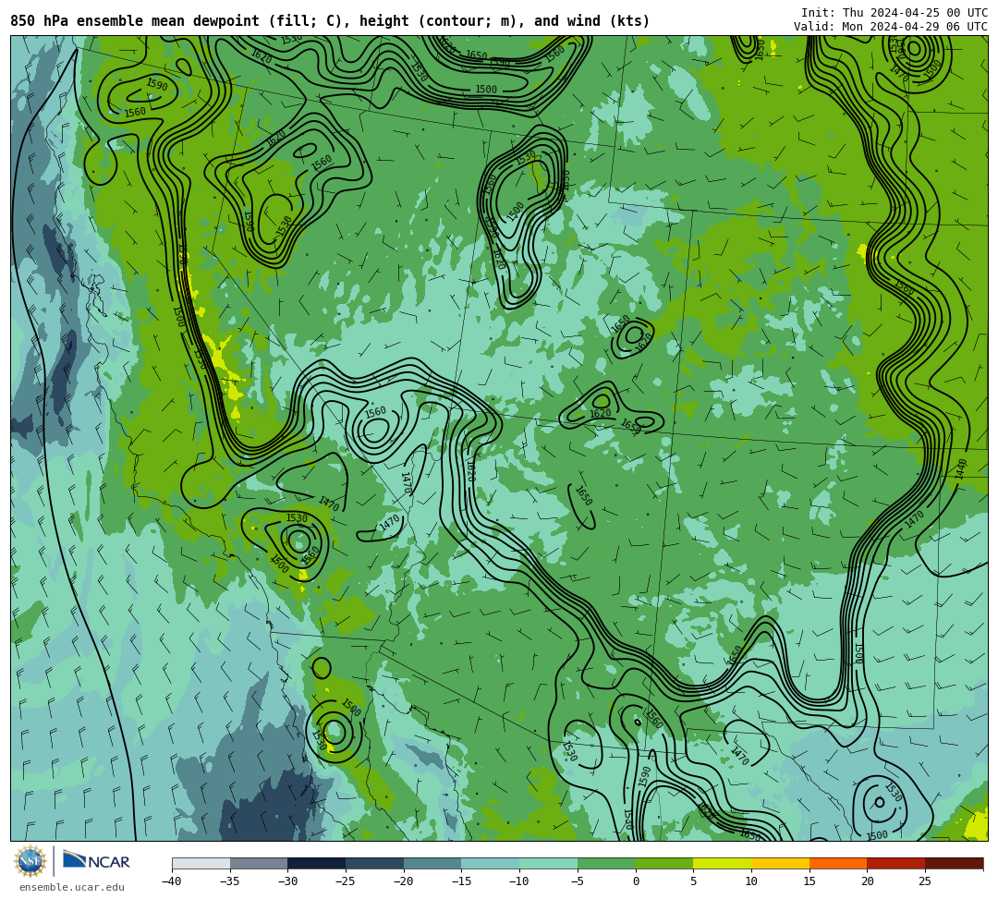
Task: Click the '-25' colorbar tick label
Action: tap(346, 881)
